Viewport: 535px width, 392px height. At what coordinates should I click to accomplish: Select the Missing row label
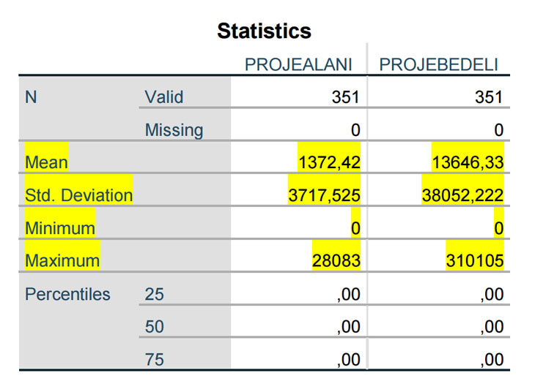(x=174, y=130)
